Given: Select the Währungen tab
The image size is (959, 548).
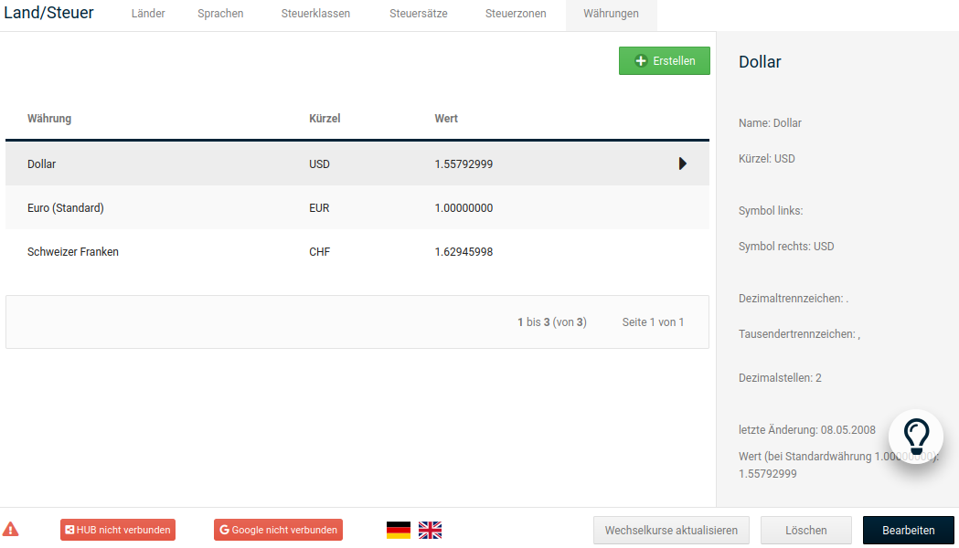Looking at the screenshot, I should pos(611,14).
